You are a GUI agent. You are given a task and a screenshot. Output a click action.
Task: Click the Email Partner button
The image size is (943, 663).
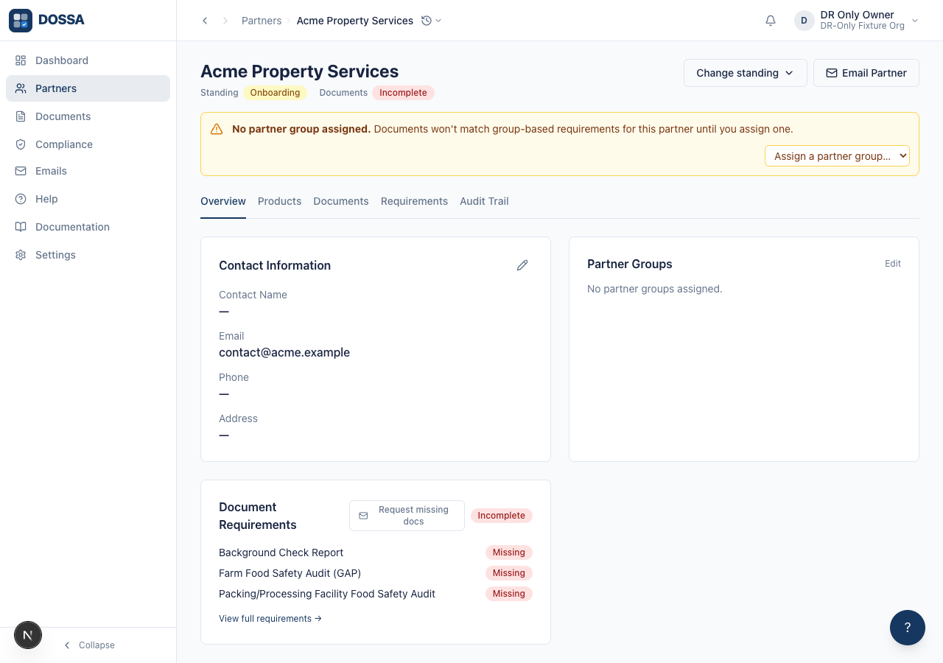point(866,73)
